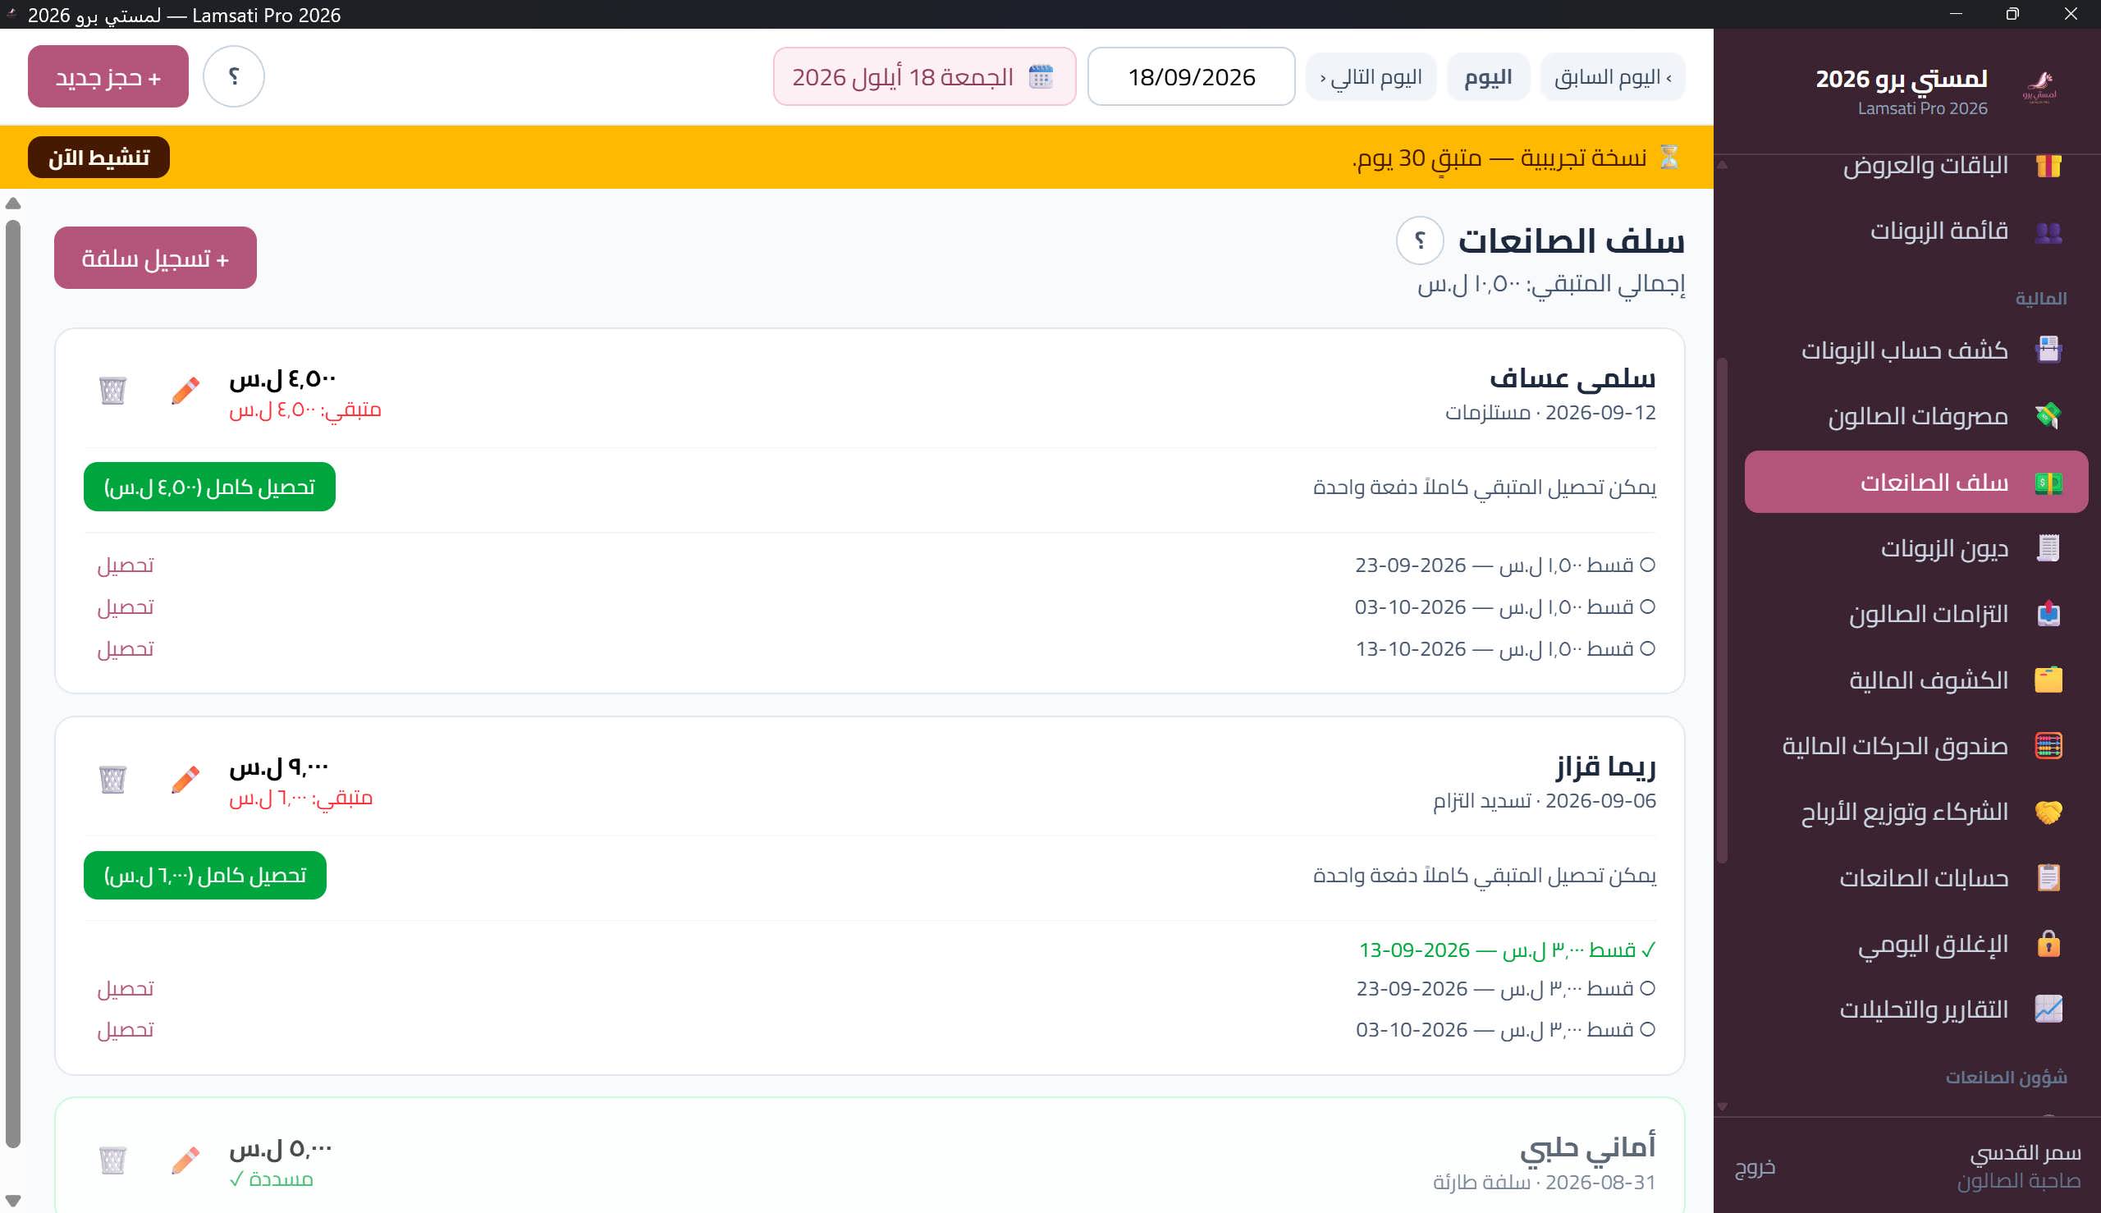
Task: Open مصروفات الصالون menu item
Action: [1916, 416]
